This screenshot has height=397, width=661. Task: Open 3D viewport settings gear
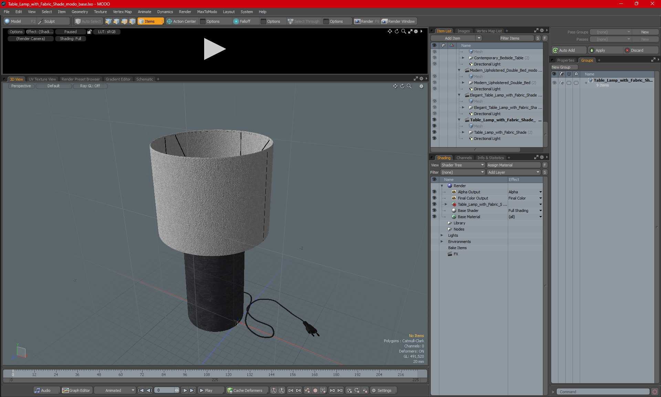(x=421, y=86)
